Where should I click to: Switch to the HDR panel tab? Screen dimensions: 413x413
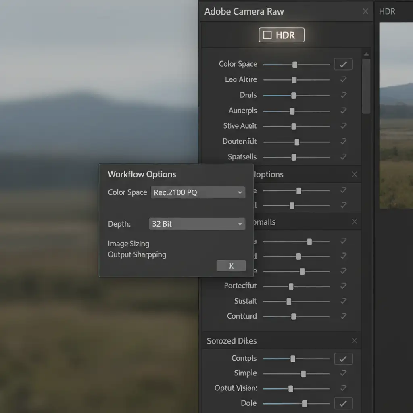pos(386,12)
